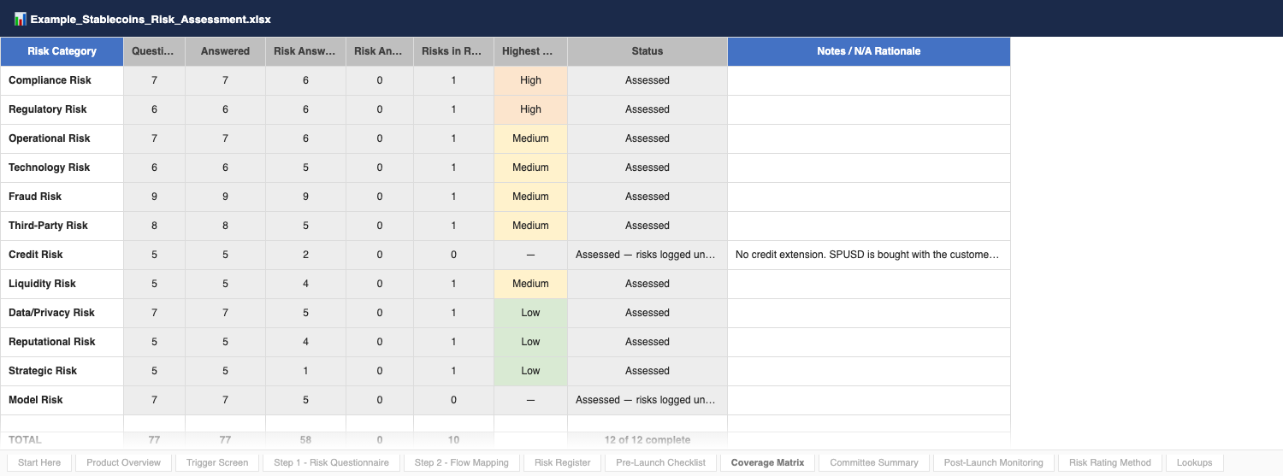Click the Medium rating cell for Fraud Risk
Screen dimensions: 1283x476
[530, 197]
